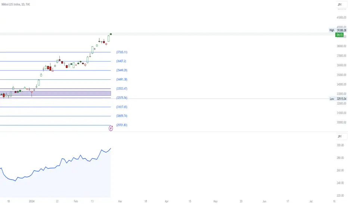Click 38000.00 on the price axis

[x=341, y=46]
